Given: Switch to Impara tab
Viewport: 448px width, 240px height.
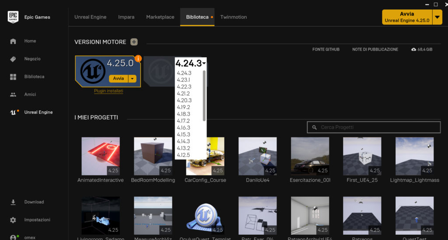Looking at the screenshot, I should (x=126, y=17).
